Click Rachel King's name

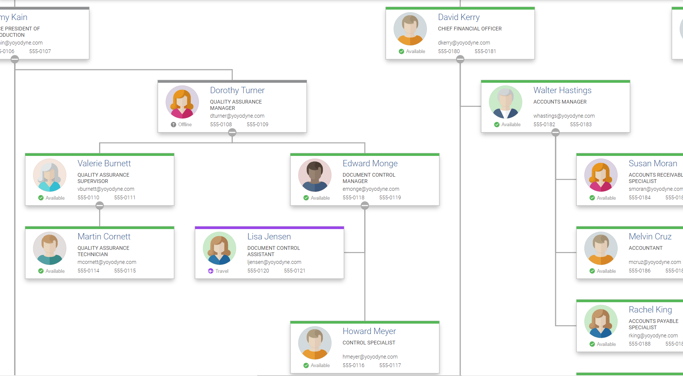coord(650,310)
